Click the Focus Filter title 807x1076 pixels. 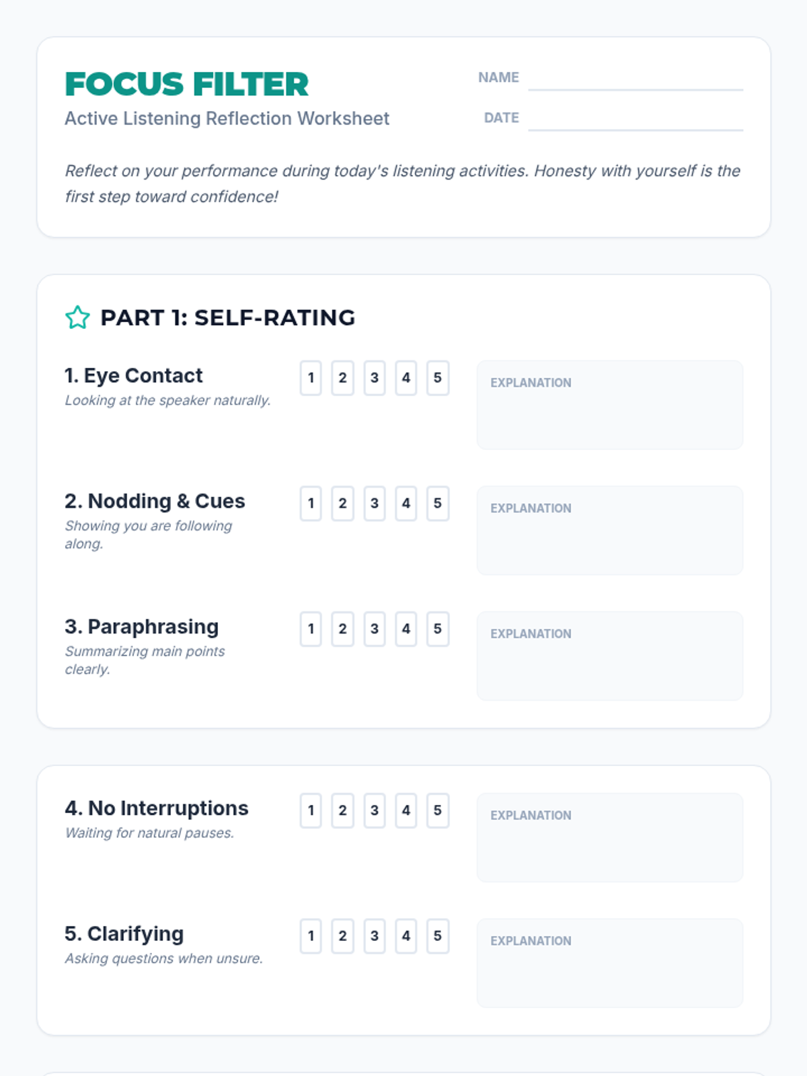187,84
